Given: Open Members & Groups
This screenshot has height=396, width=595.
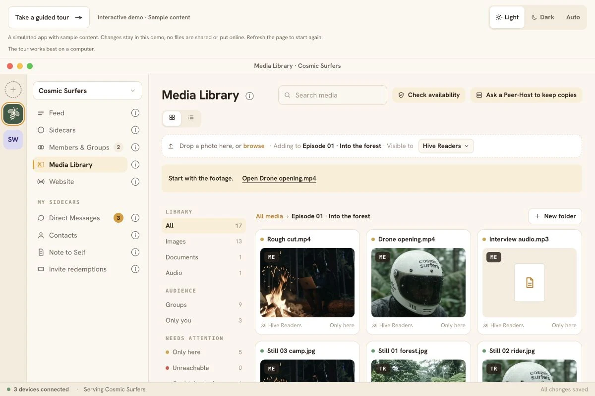Looking at the screenshot, I should click(80, 147).
